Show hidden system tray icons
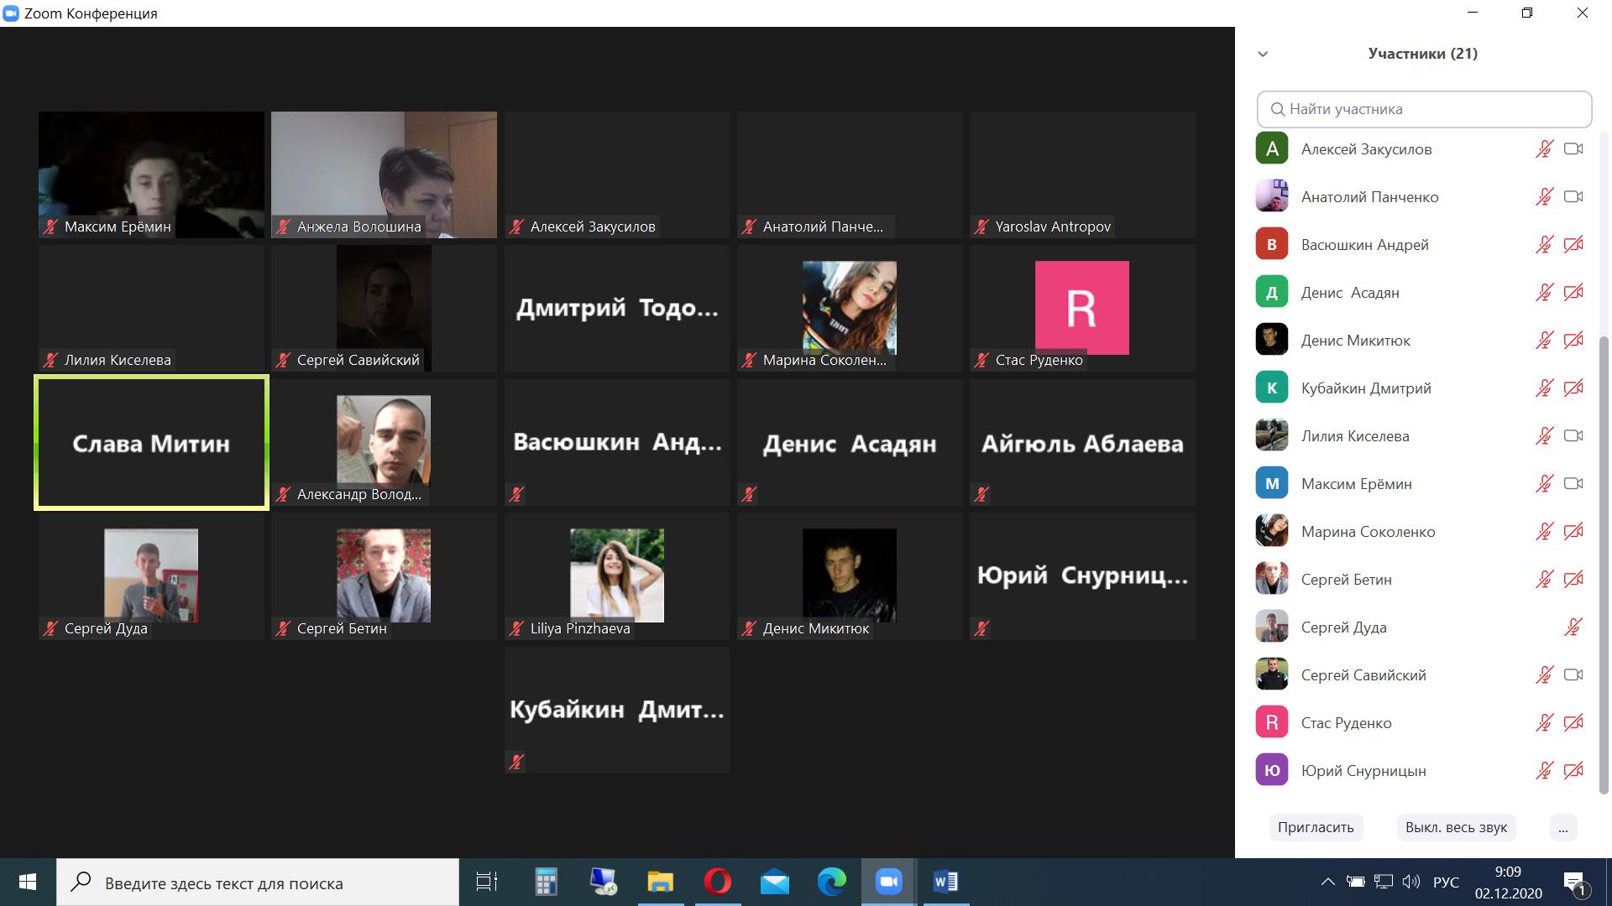 point(1327,882)
